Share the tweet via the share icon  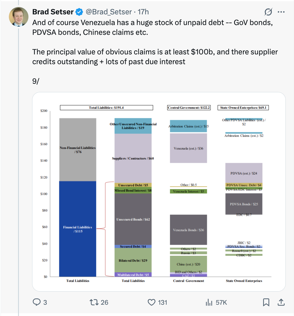pos(281,302)
